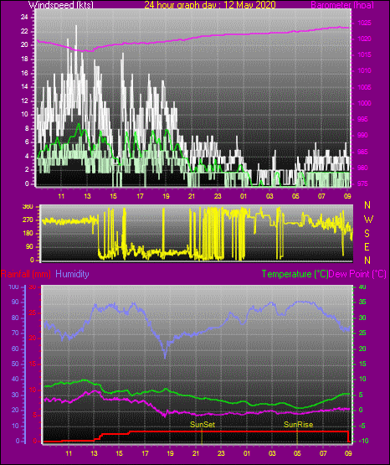Click hour 05 on the bottom graph axis
Screen dimensions: 390x465
(x=297, y=453)
